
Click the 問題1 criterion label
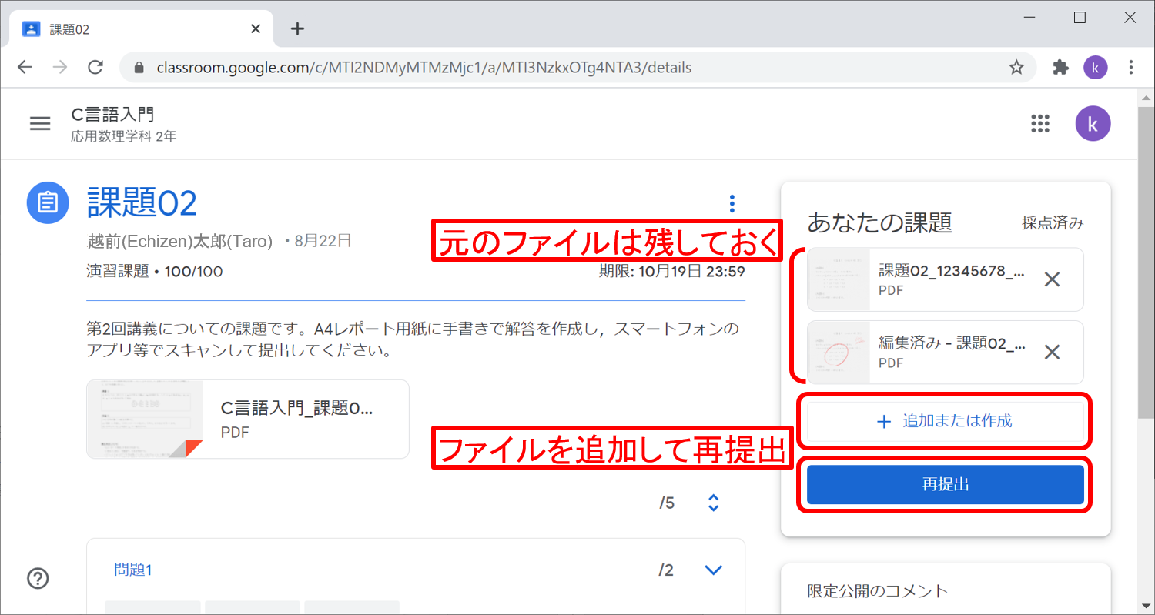(x=132, y=570)
